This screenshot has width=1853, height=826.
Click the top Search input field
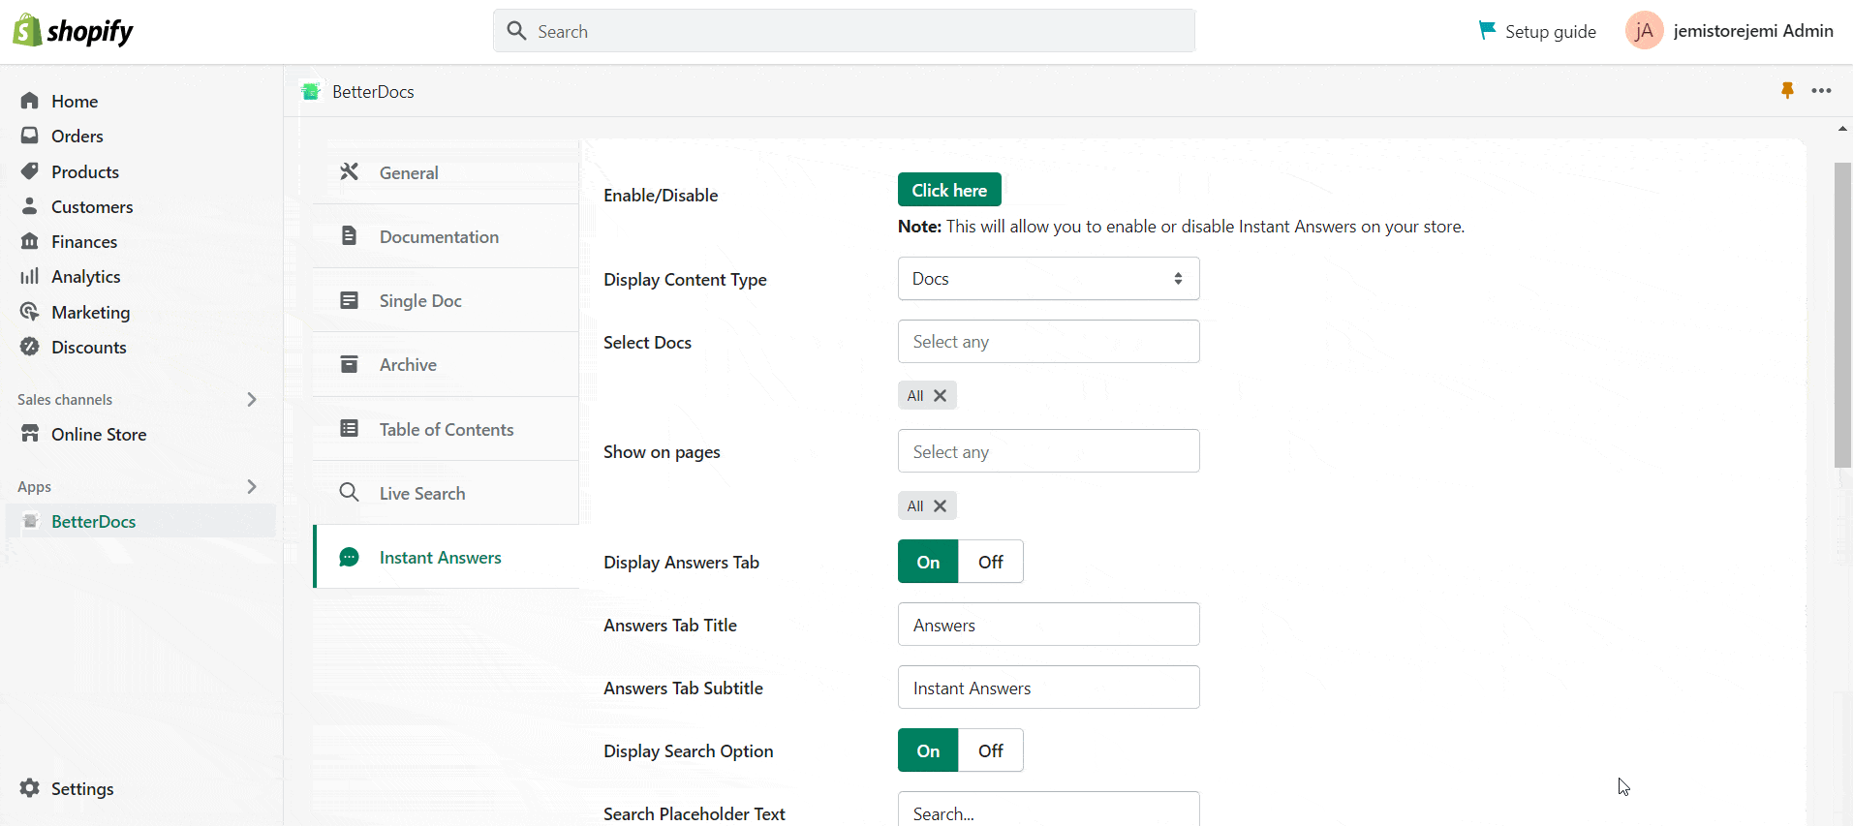845,31
